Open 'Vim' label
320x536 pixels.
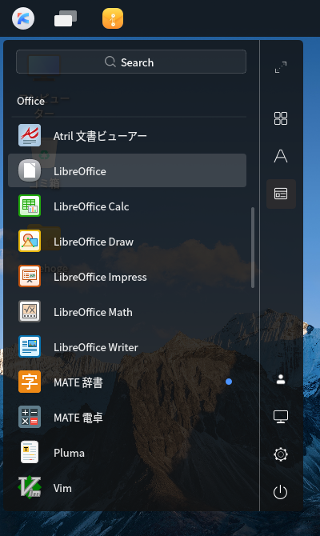[62, 488]
